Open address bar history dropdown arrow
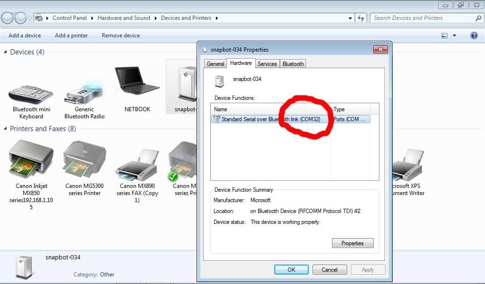 350,18
